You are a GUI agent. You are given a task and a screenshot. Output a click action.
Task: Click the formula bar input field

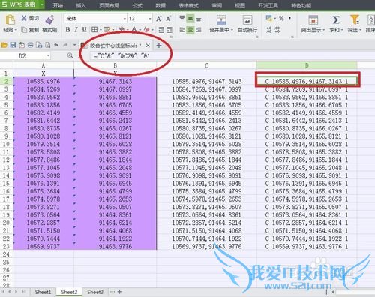coord(232,56)
